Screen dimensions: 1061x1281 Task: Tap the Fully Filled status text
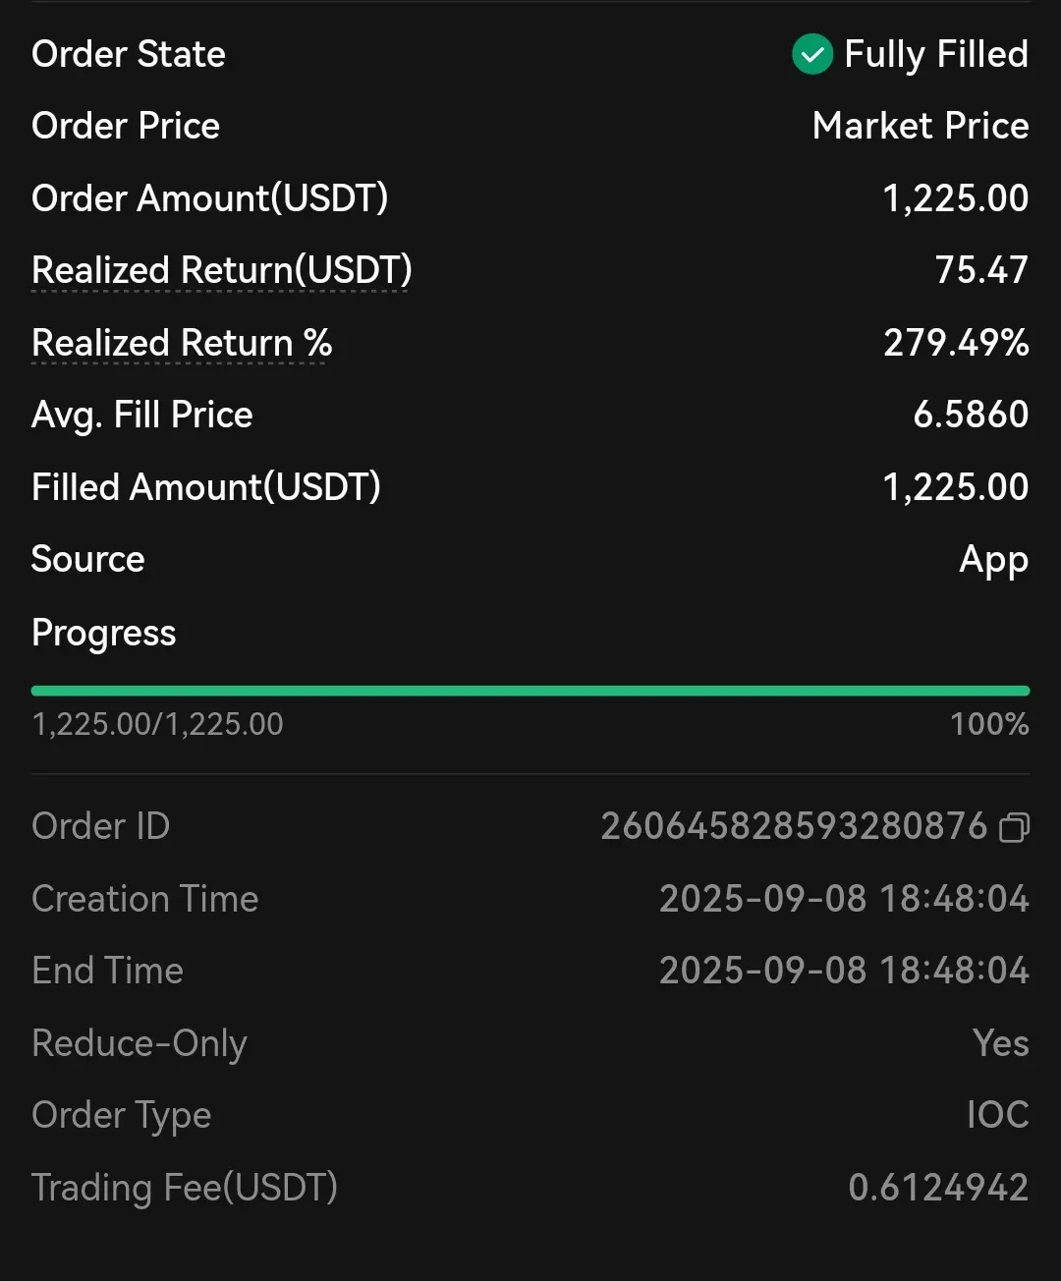(x=936, y=55)
